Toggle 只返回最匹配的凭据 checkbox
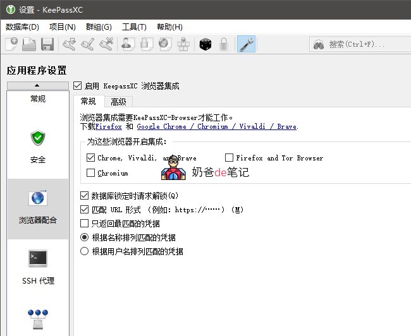The width and height of the screenshot is (411, 336). (x=85, y=224)
